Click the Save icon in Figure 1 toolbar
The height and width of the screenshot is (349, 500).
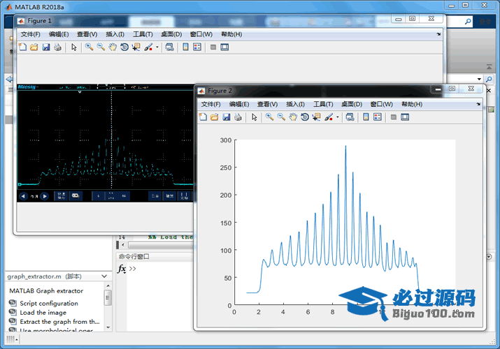tap(45, 47)
